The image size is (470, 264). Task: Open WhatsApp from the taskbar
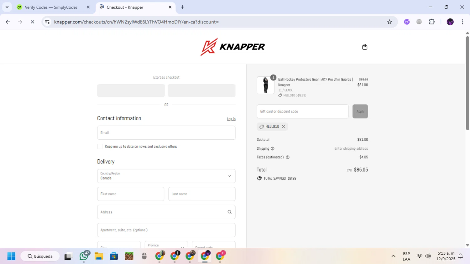[x=84, y=256]
